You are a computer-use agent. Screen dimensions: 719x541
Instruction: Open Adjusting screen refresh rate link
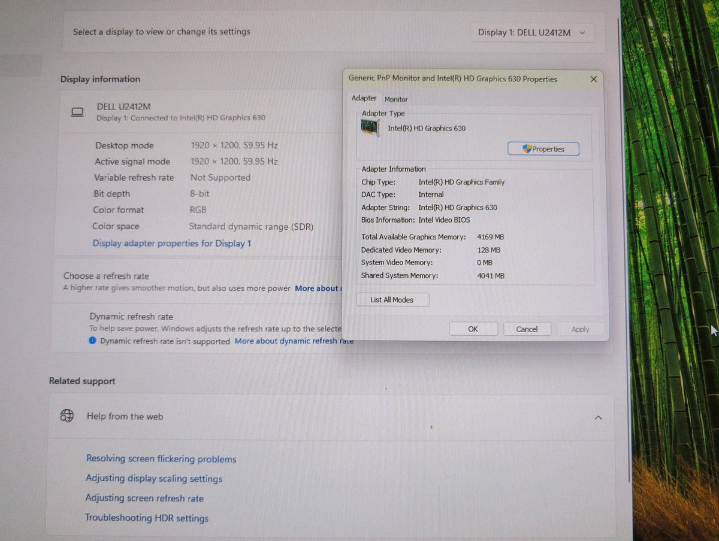point(144,498)
